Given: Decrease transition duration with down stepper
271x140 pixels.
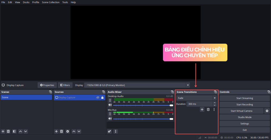Looking at the screenshot, I should coord(215,105).
